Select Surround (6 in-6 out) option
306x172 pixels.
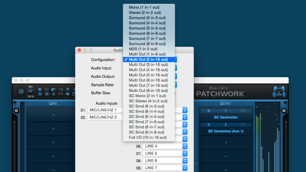[149, 33]
